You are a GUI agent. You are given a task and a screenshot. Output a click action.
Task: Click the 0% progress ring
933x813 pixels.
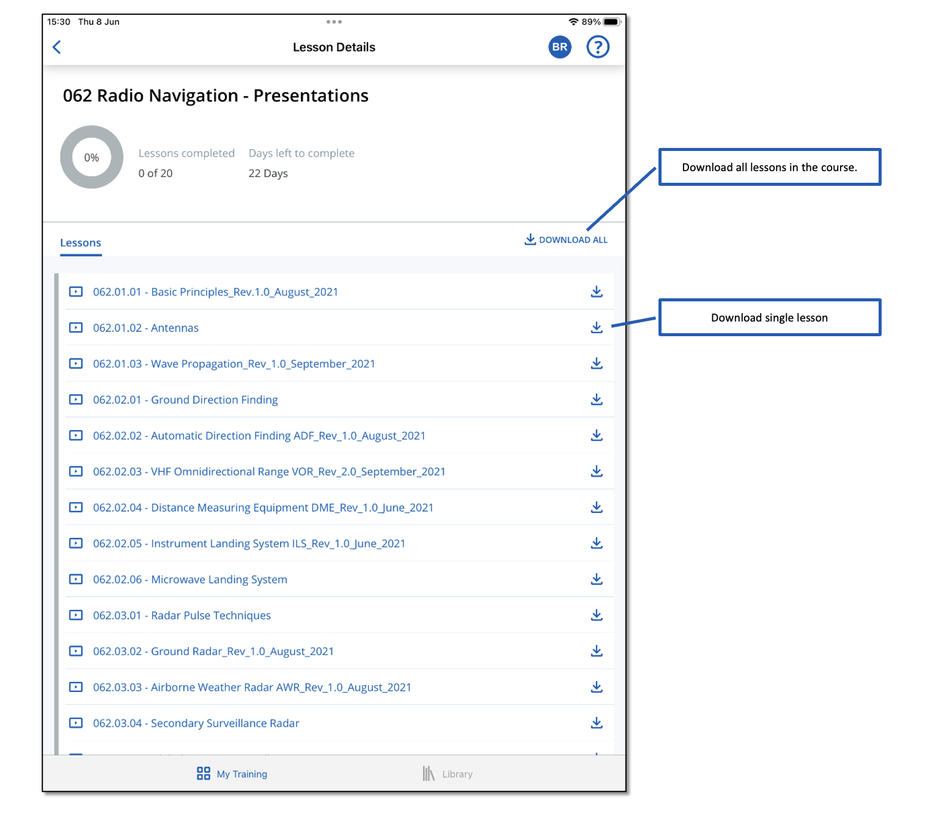91,157
